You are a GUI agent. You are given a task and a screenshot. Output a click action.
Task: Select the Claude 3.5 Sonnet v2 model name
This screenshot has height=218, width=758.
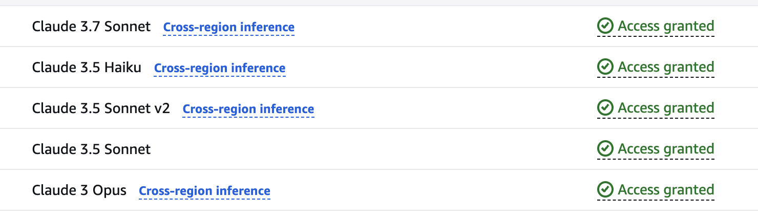(x=101, y=108)
